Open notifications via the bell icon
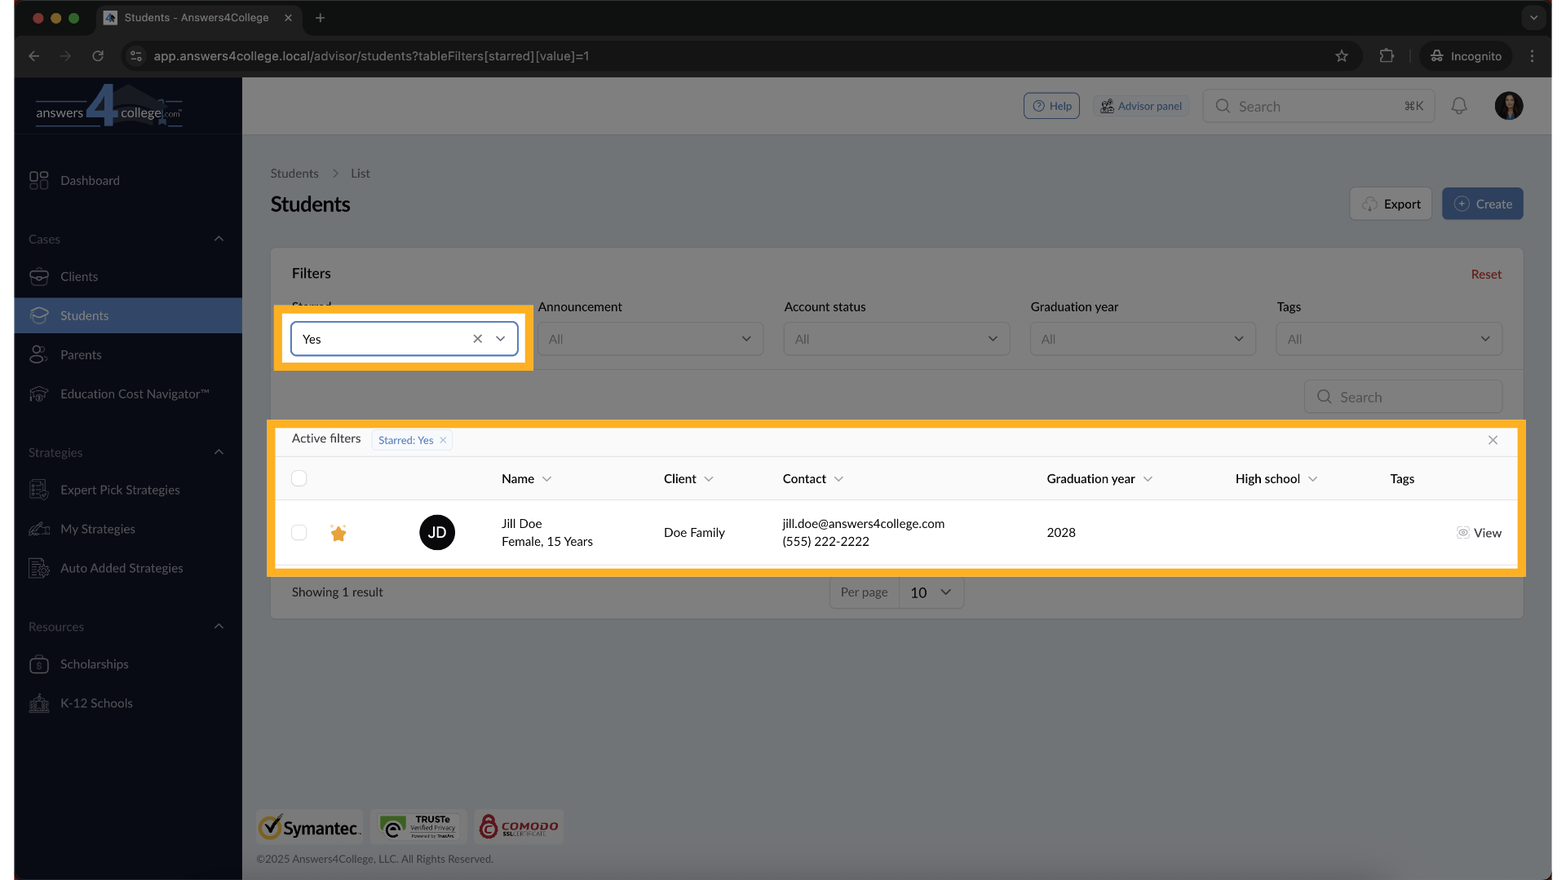This screenshot has height=880, width=1566. coord(1459,106)
